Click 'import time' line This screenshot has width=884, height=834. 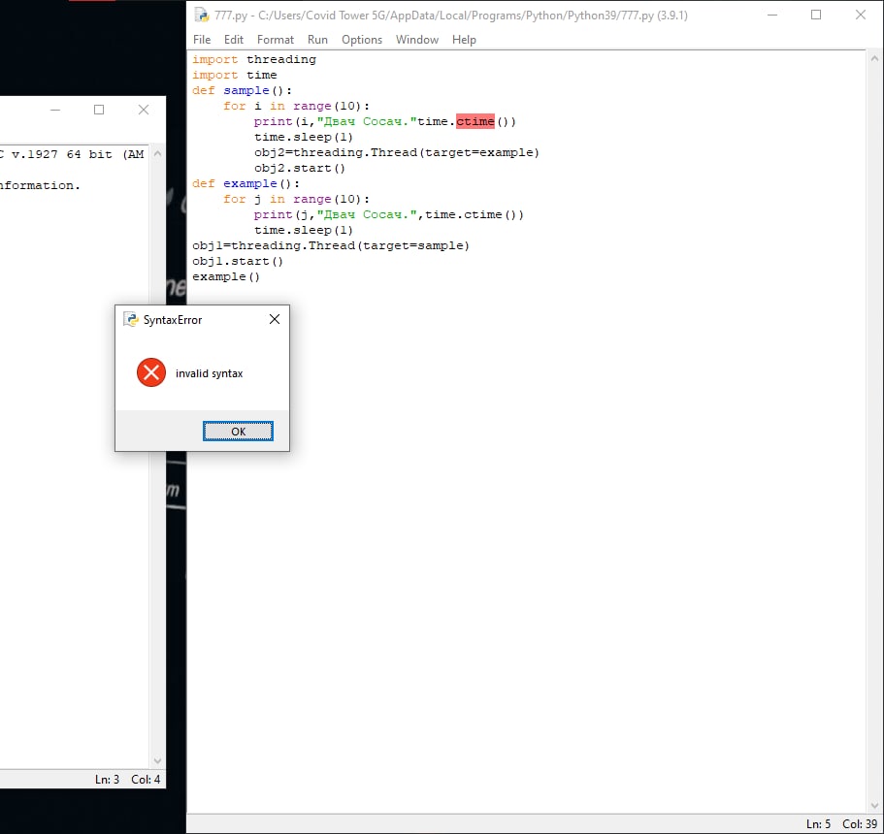pos(235,75)
